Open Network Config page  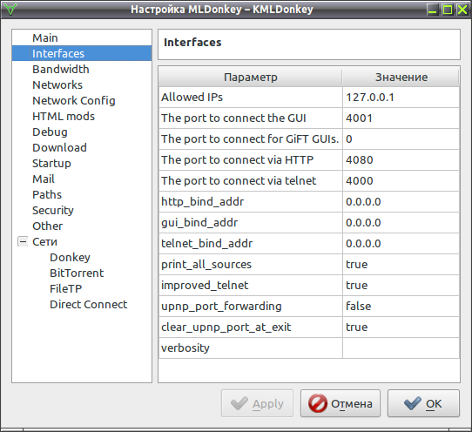(x=74, y=100)
